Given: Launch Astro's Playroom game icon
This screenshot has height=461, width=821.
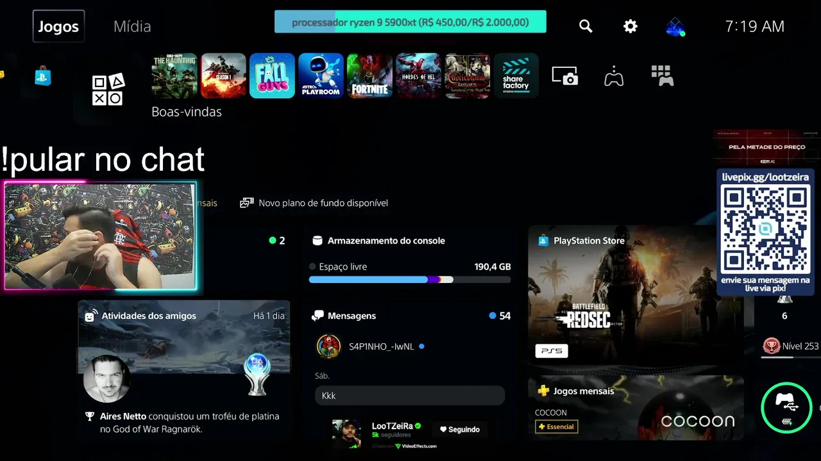Looking at the screenshot, I should point(321,76).
